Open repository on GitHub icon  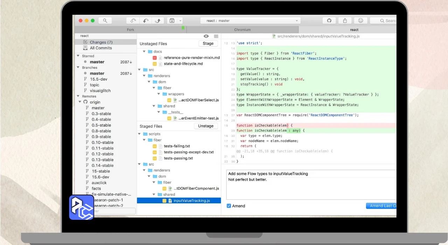(329, 21)
